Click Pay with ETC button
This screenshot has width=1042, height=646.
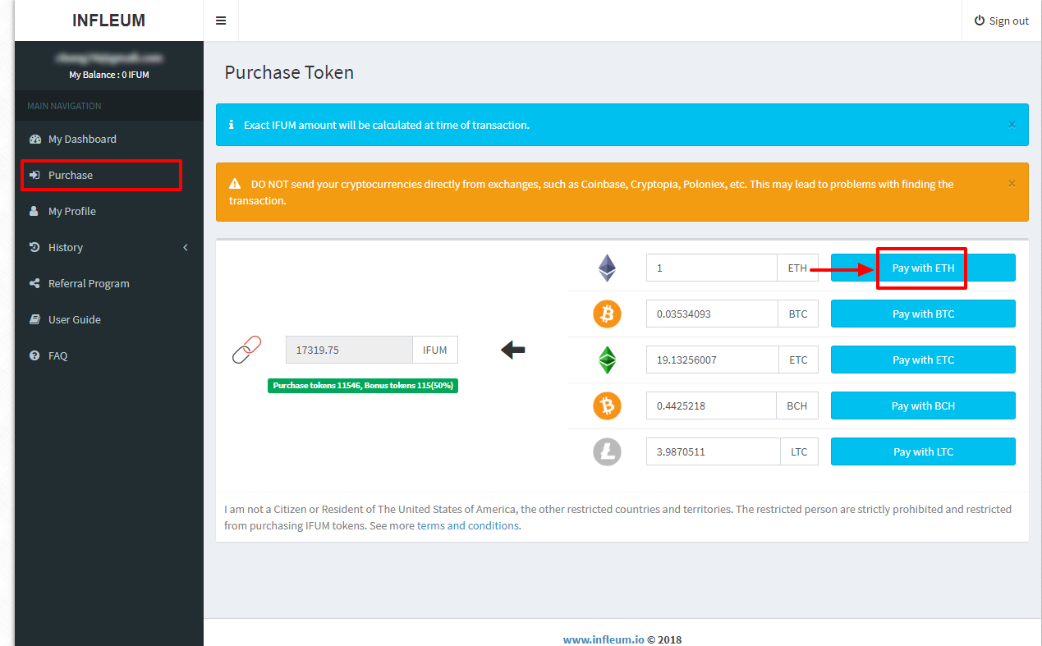[923, 360]
